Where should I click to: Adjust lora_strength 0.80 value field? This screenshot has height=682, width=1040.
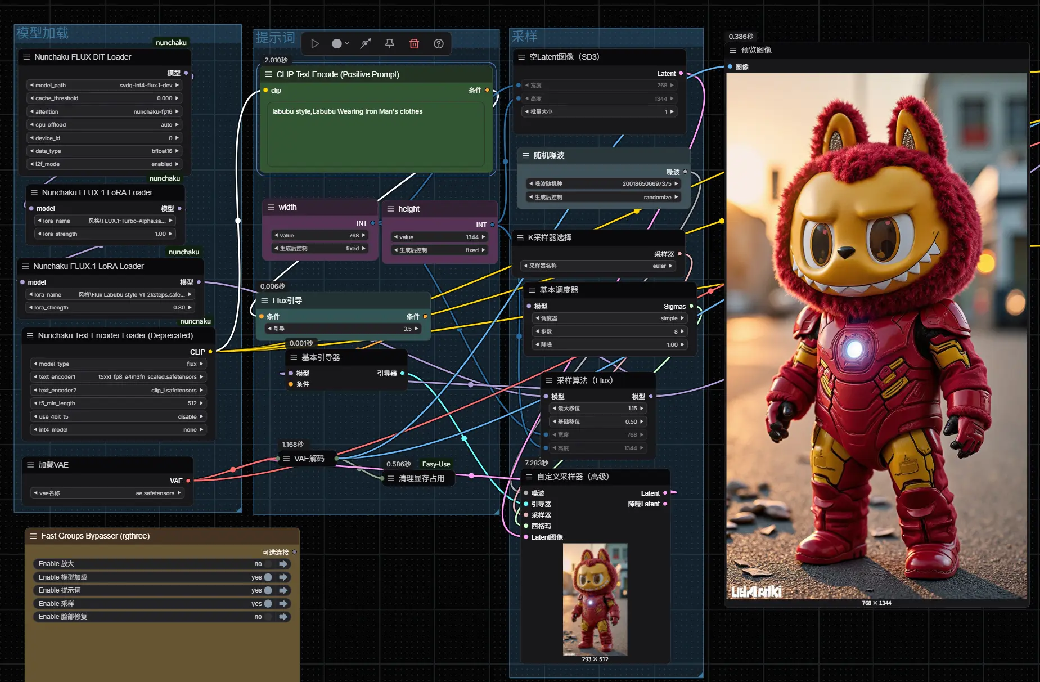click(110, 308)
